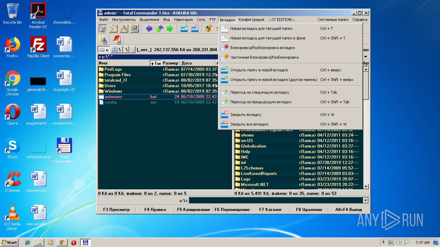
Task: Go forward with the green right arrow
Action: 170,28
